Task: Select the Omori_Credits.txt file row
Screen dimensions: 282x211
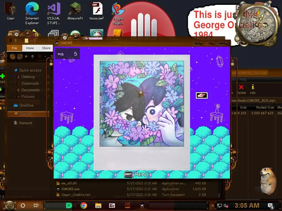Action: pos(131,195)
